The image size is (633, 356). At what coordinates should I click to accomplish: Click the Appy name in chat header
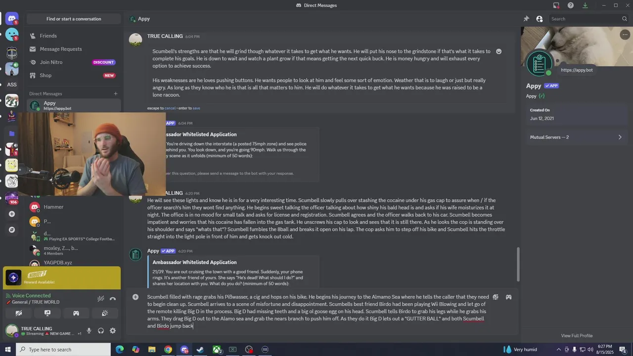click(144, 19)
